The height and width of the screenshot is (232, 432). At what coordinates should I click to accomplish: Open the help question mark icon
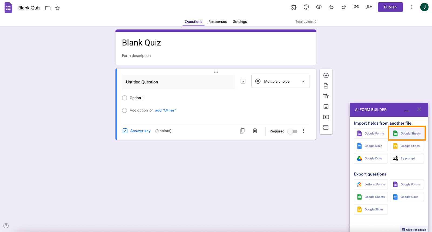[6, 226]
